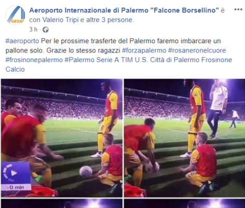Click the replay icon on the first photo
Screen dimensions: 245x208
tap(10, 173)
